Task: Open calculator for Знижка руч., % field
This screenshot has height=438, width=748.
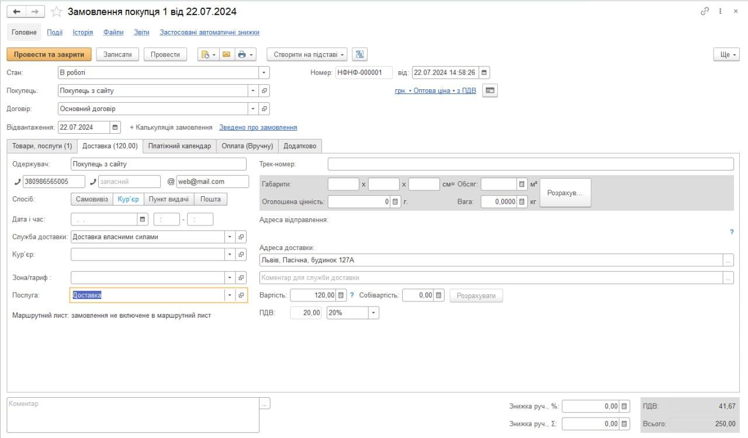Action: point(625,406)
